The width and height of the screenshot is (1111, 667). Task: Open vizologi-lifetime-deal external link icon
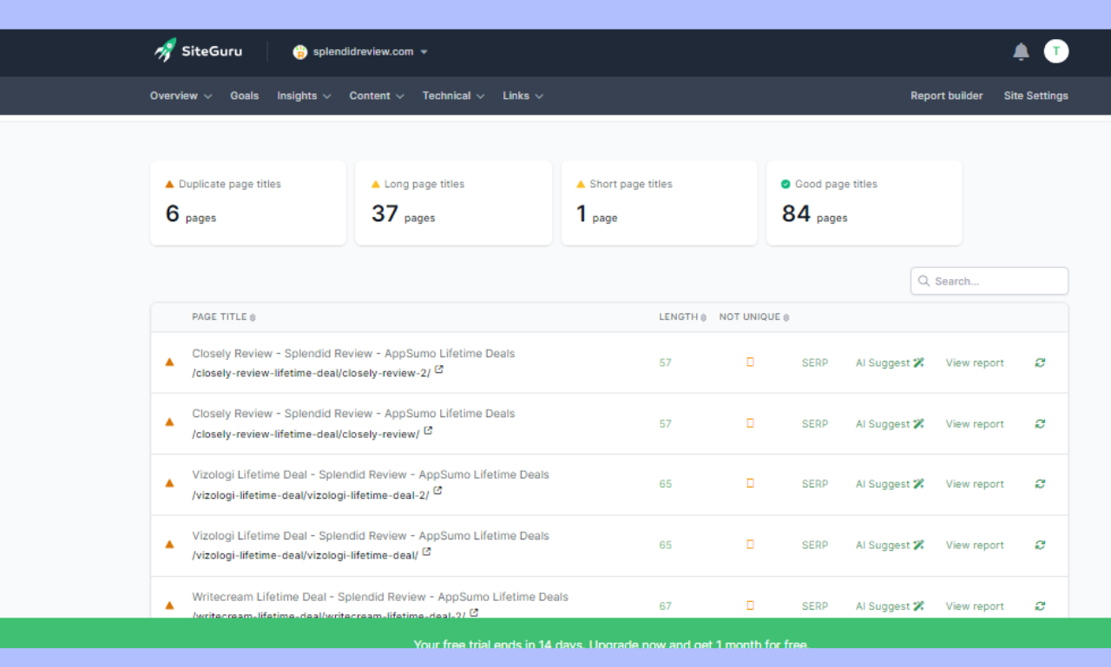(427, 553)
